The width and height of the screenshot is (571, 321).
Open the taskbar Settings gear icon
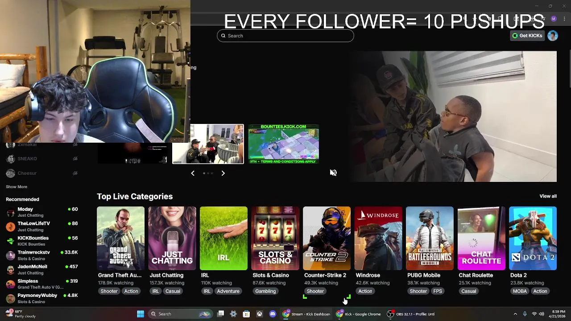point(233,314)
